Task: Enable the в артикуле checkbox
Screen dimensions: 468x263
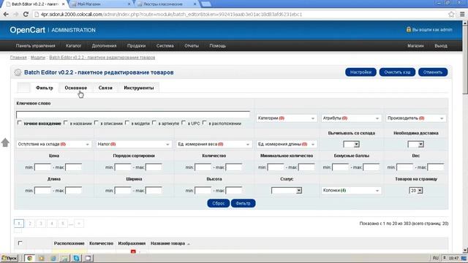Action: coord(154,123)
